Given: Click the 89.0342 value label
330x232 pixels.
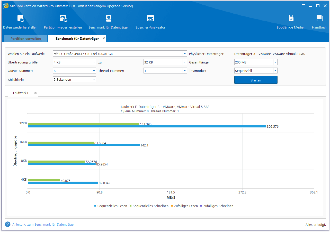Looking at the screenshot, I should point(104,183).
